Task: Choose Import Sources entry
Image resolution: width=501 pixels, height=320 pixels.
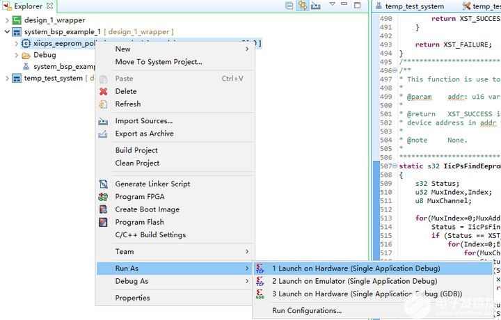Action: click(x=175, y=121)
